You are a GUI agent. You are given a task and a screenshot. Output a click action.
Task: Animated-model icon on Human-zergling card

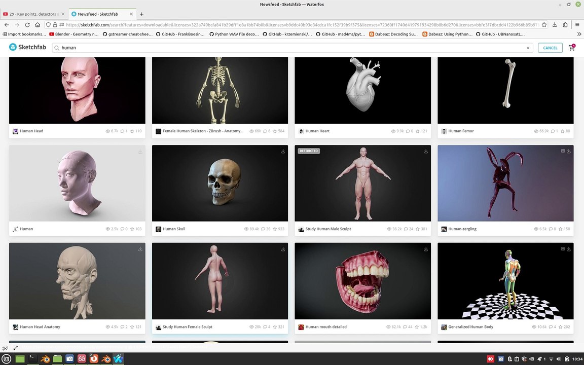563,151
